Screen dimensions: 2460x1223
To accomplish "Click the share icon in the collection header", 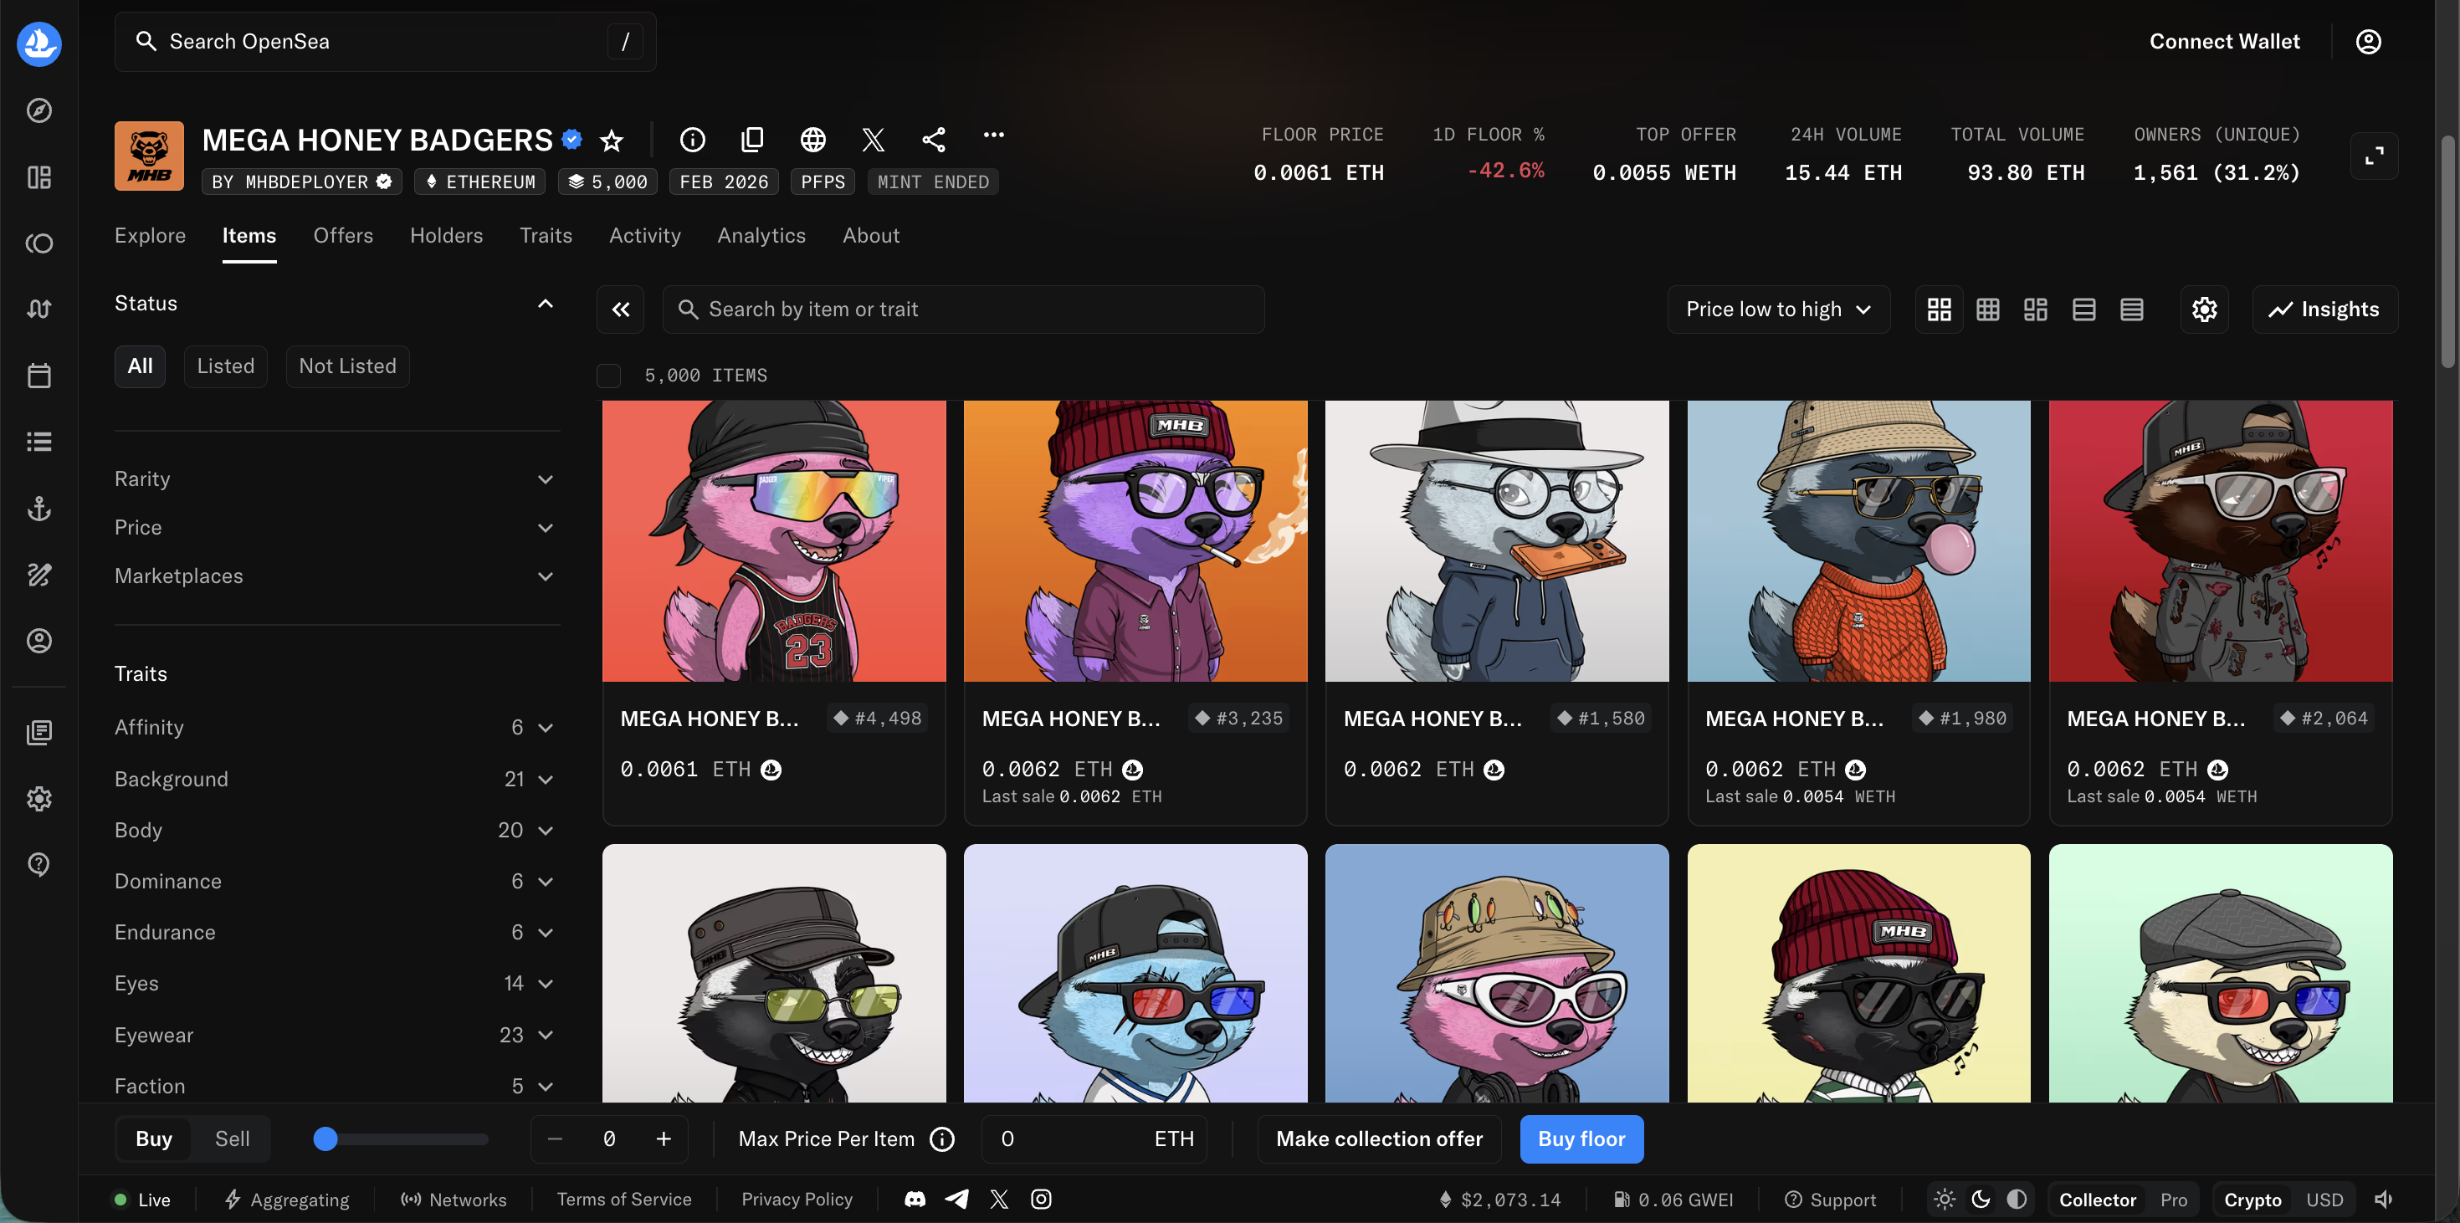I will click(933, 141).
